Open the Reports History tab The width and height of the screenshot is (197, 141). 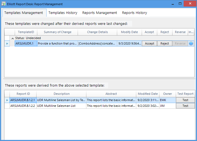pyautogui.click(x=134, y=13)
